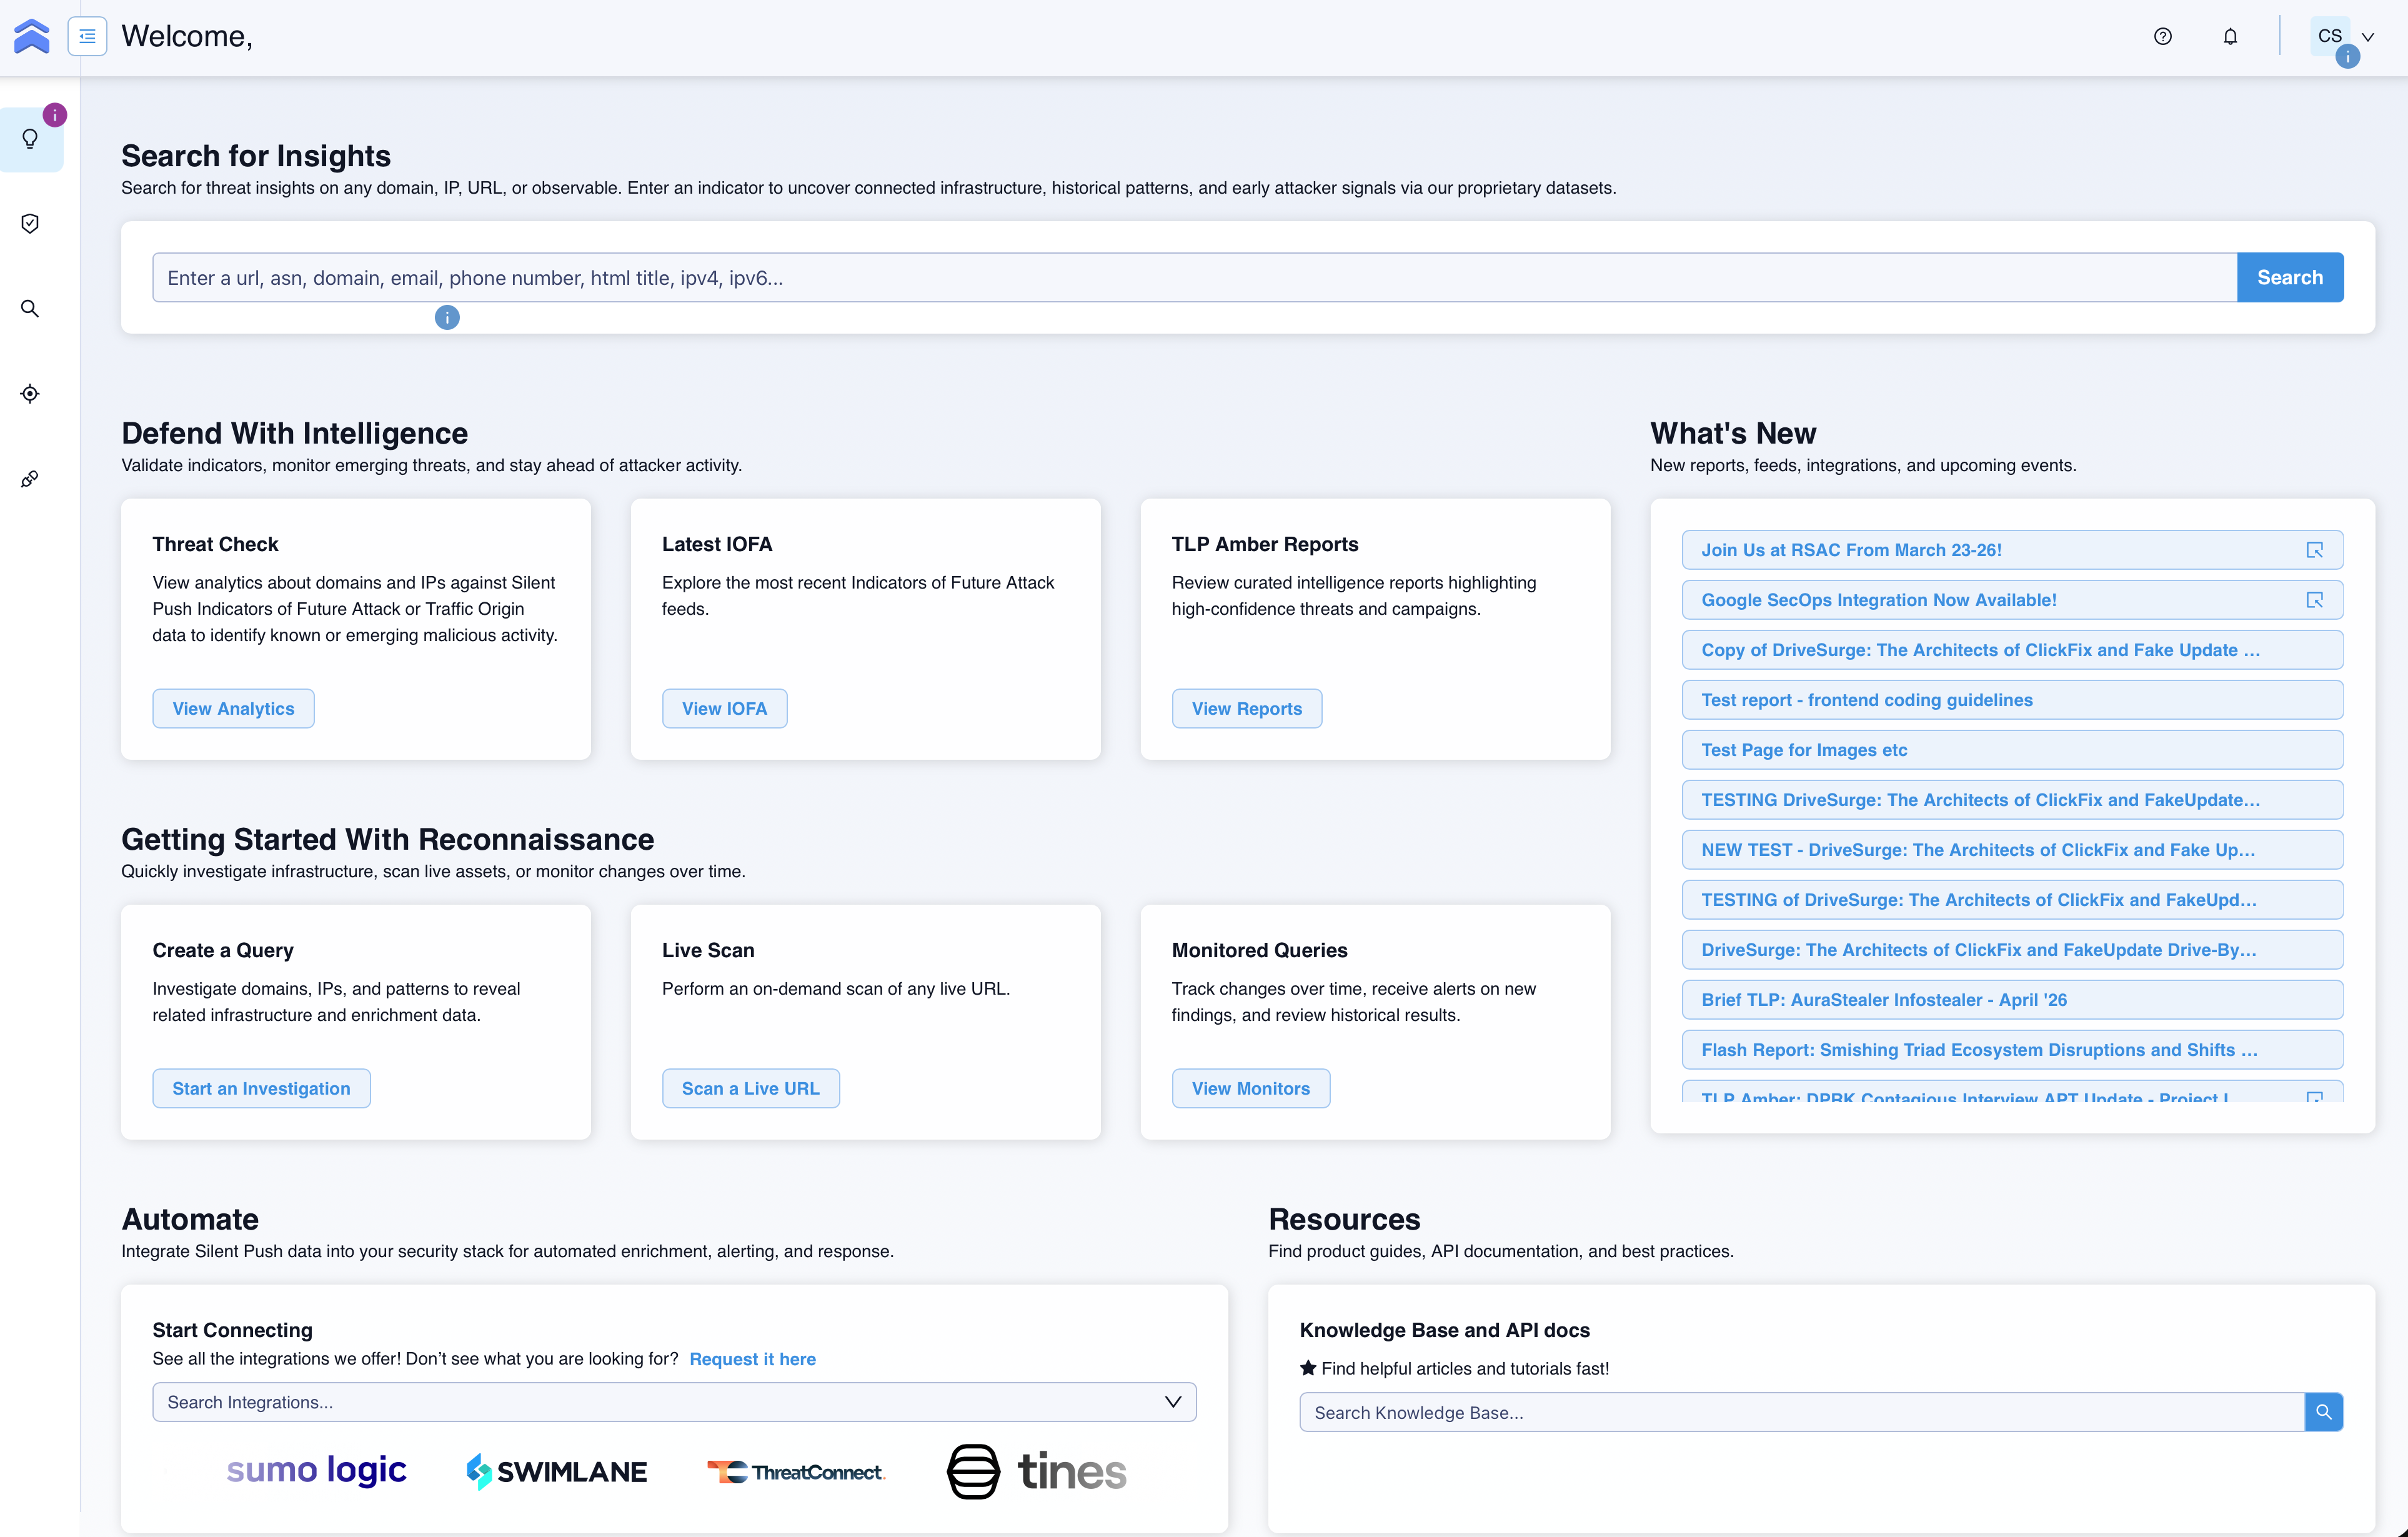Screen dimensions: 2408x1537
Task: Open Brief TLP: AuraStealer Infostealer item
Action: pyautogui.click(x=2012, y=1000)
